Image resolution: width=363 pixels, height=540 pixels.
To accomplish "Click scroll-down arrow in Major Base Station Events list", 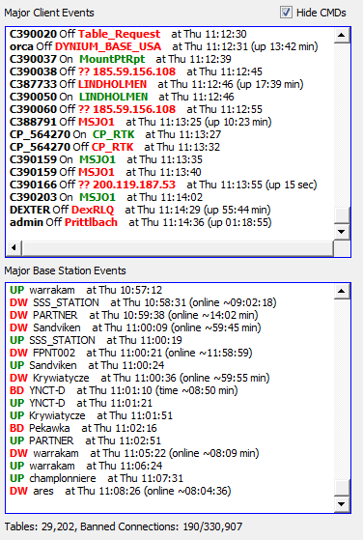I will tap(342, 504).
